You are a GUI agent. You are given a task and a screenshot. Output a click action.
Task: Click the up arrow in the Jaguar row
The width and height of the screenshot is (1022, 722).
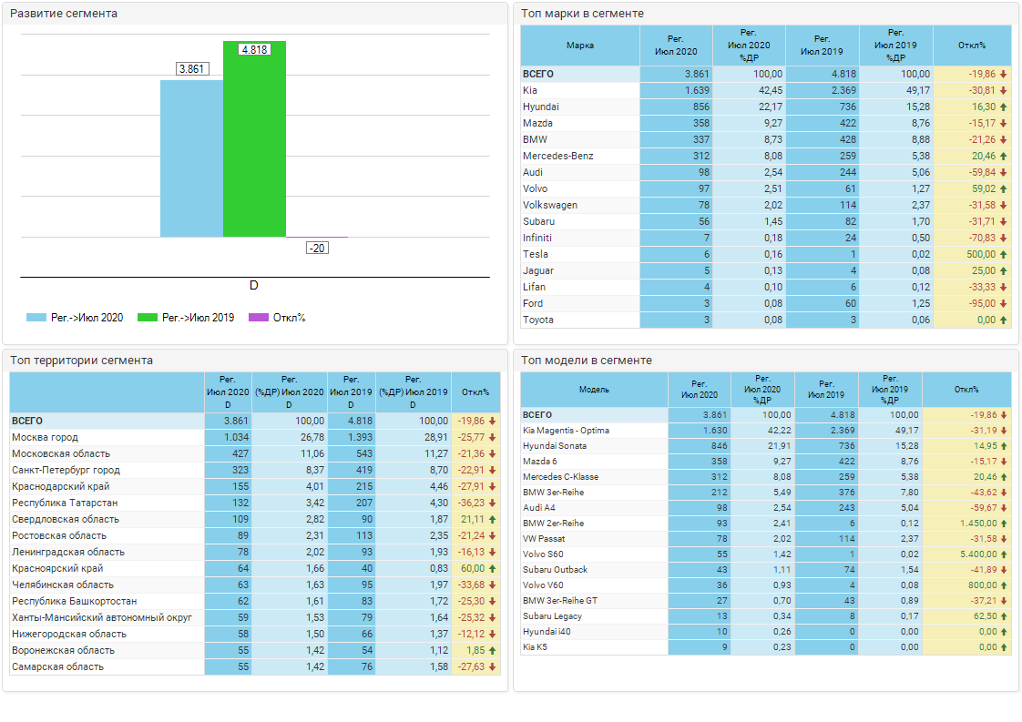coord(1003,270)
